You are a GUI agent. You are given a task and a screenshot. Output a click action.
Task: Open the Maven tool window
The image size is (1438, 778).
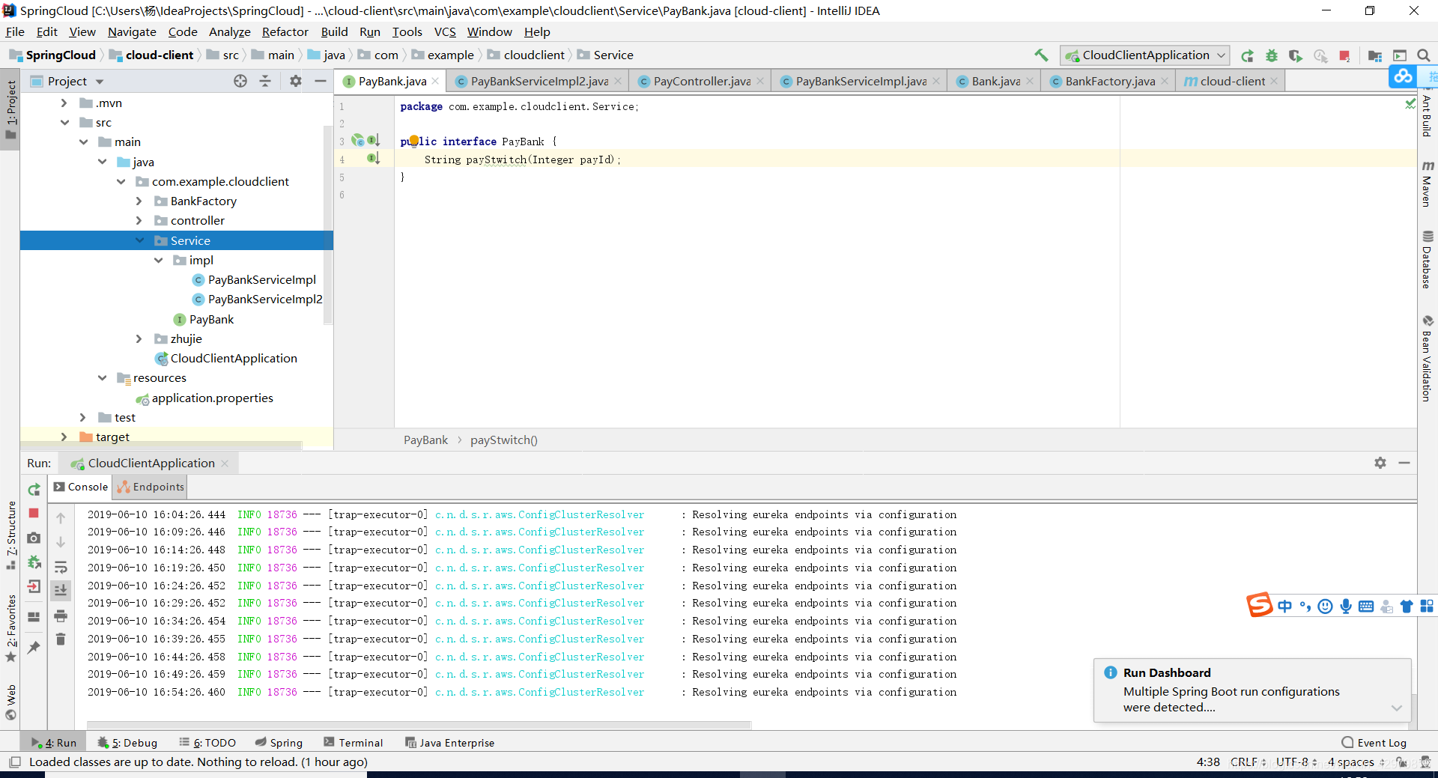[1428, 183]
